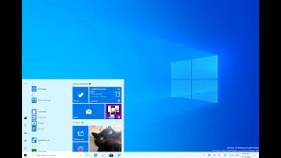Screen dimensions: 281x158
Task: Launch Microsoft Edge from the taskbar
Action: click(x=95, y=155)
